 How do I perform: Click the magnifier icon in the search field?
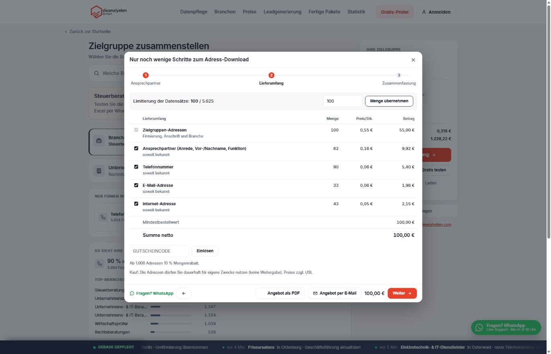point(97,73)
